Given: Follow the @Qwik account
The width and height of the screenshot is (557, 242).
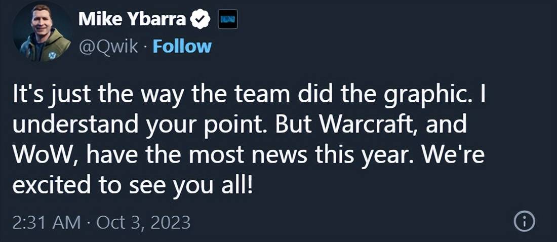Looking at the screenshot, I should pyautogui.click(x=182, y=47).
